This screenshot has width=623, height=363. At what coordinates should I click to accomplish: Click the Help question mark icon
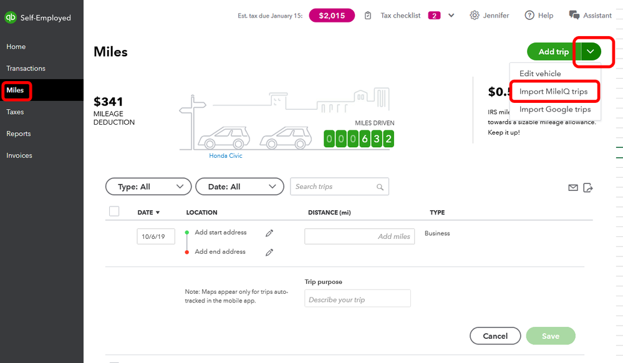point(529,16)
